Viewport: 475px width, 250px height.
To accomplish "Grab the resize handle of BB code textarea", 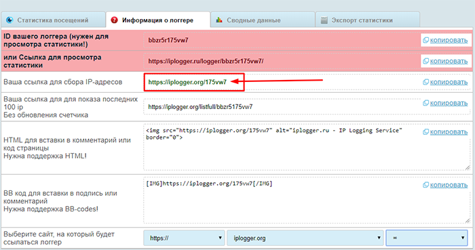I will coord(468,221).
